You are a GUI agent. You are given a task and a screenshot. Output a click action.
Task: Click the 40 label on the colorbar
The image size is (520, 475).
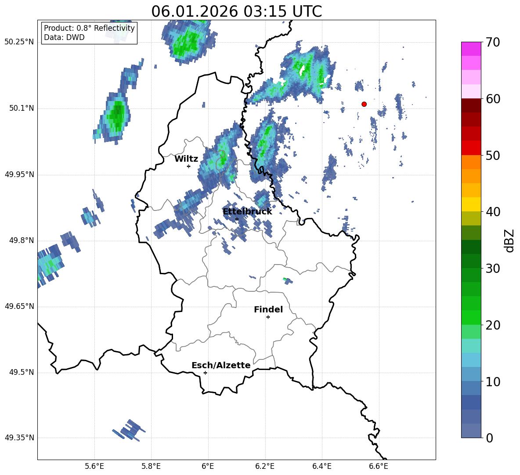(x=493, y=212)
